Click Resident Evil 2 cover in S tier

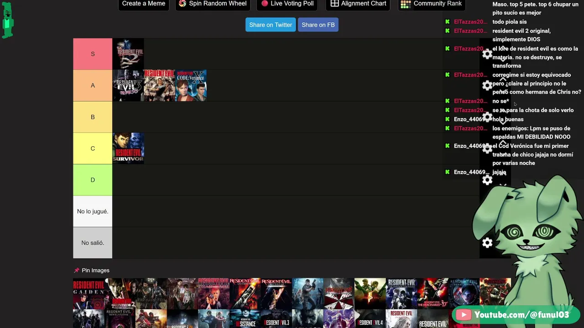[x=128, y=54]
